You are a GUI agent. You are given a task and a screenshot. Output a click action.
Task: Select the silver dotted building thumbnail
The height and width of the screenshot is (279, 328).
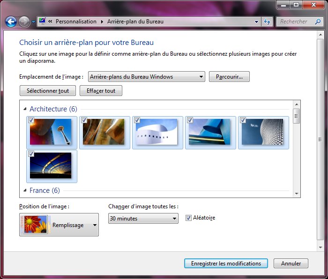click(262, 132)
